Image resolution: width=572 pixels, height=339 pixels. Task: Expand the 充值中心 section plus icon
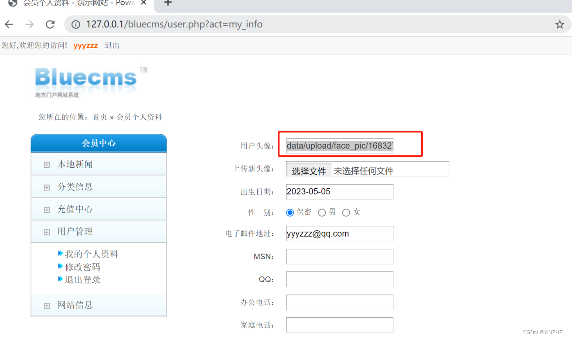pos(47,210)
